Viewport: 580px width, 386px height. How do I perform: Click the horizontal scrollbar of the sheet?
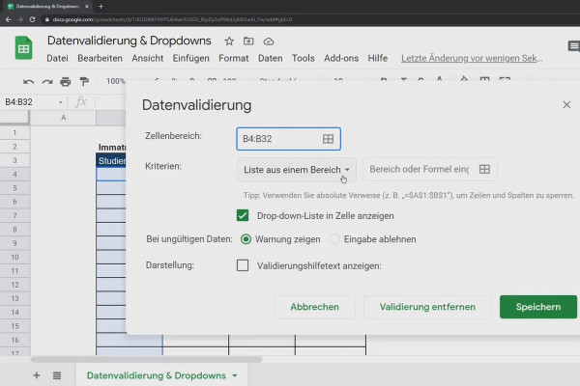coord(147,359)
